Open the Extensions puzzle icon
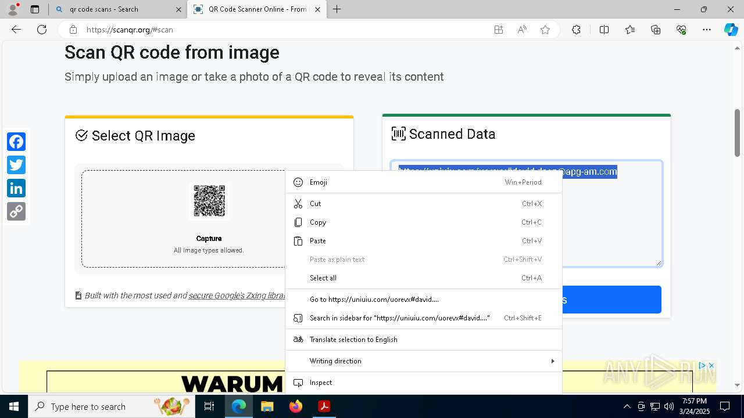This screenshot has height=418, width=744. (576, 30)
